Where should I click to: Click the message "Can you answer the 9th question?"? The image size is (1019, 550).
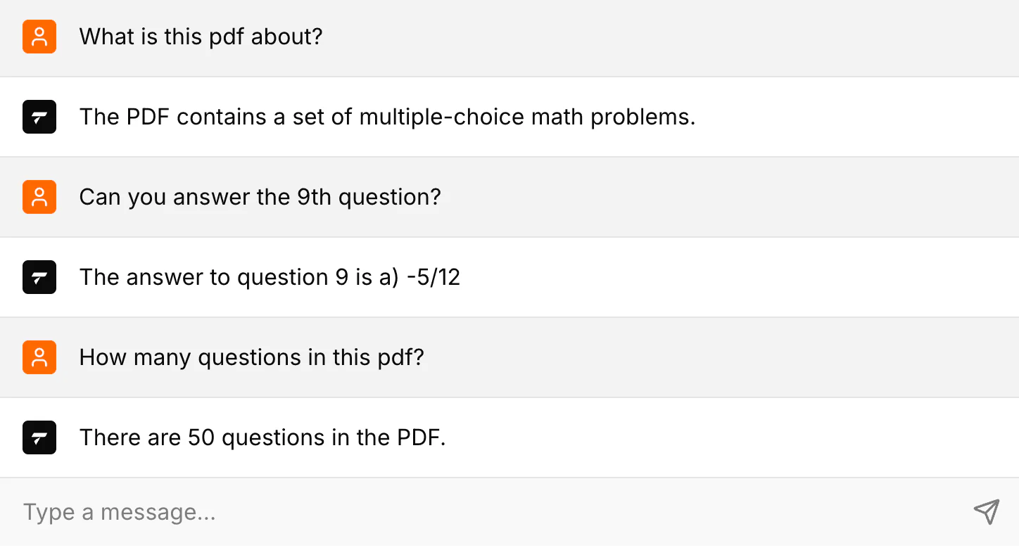pos(260,197)
